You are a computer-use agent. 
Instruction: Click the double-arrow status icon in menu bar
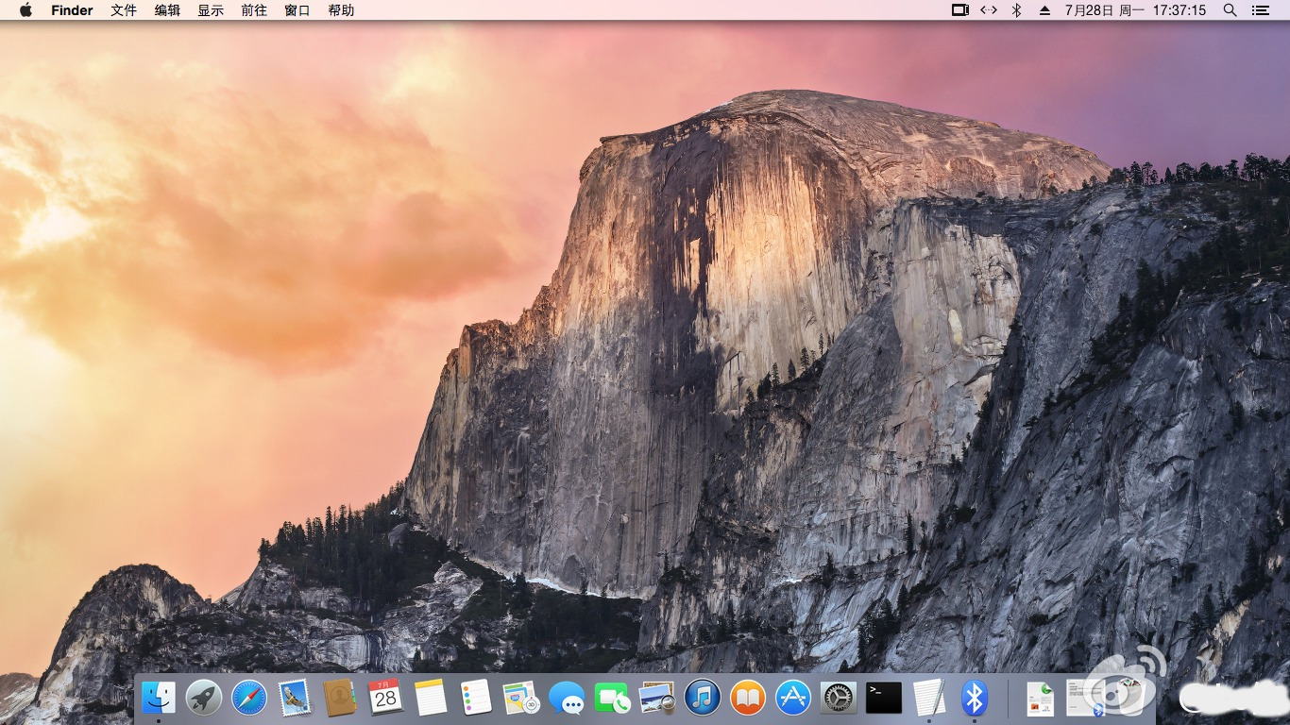989,10
